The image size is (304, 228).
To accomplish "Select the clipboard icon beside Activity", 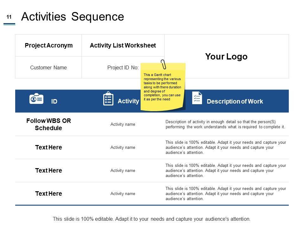I will pyautogui.click(x=108, y=99).
